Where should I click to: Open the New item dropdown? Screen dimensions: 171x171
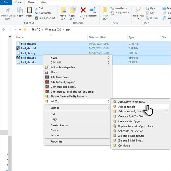[119, 8]
